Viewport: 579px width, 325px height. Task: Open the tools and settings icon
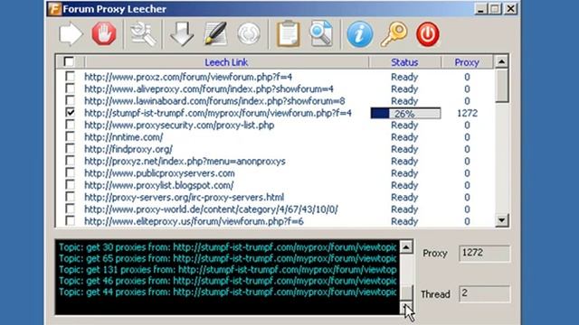143,34
